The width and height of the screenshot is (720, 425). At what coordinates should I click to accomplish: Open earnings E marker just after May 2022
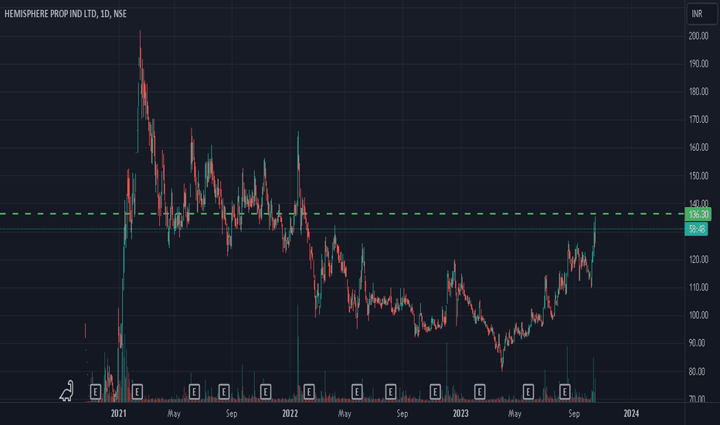[357, 392]
